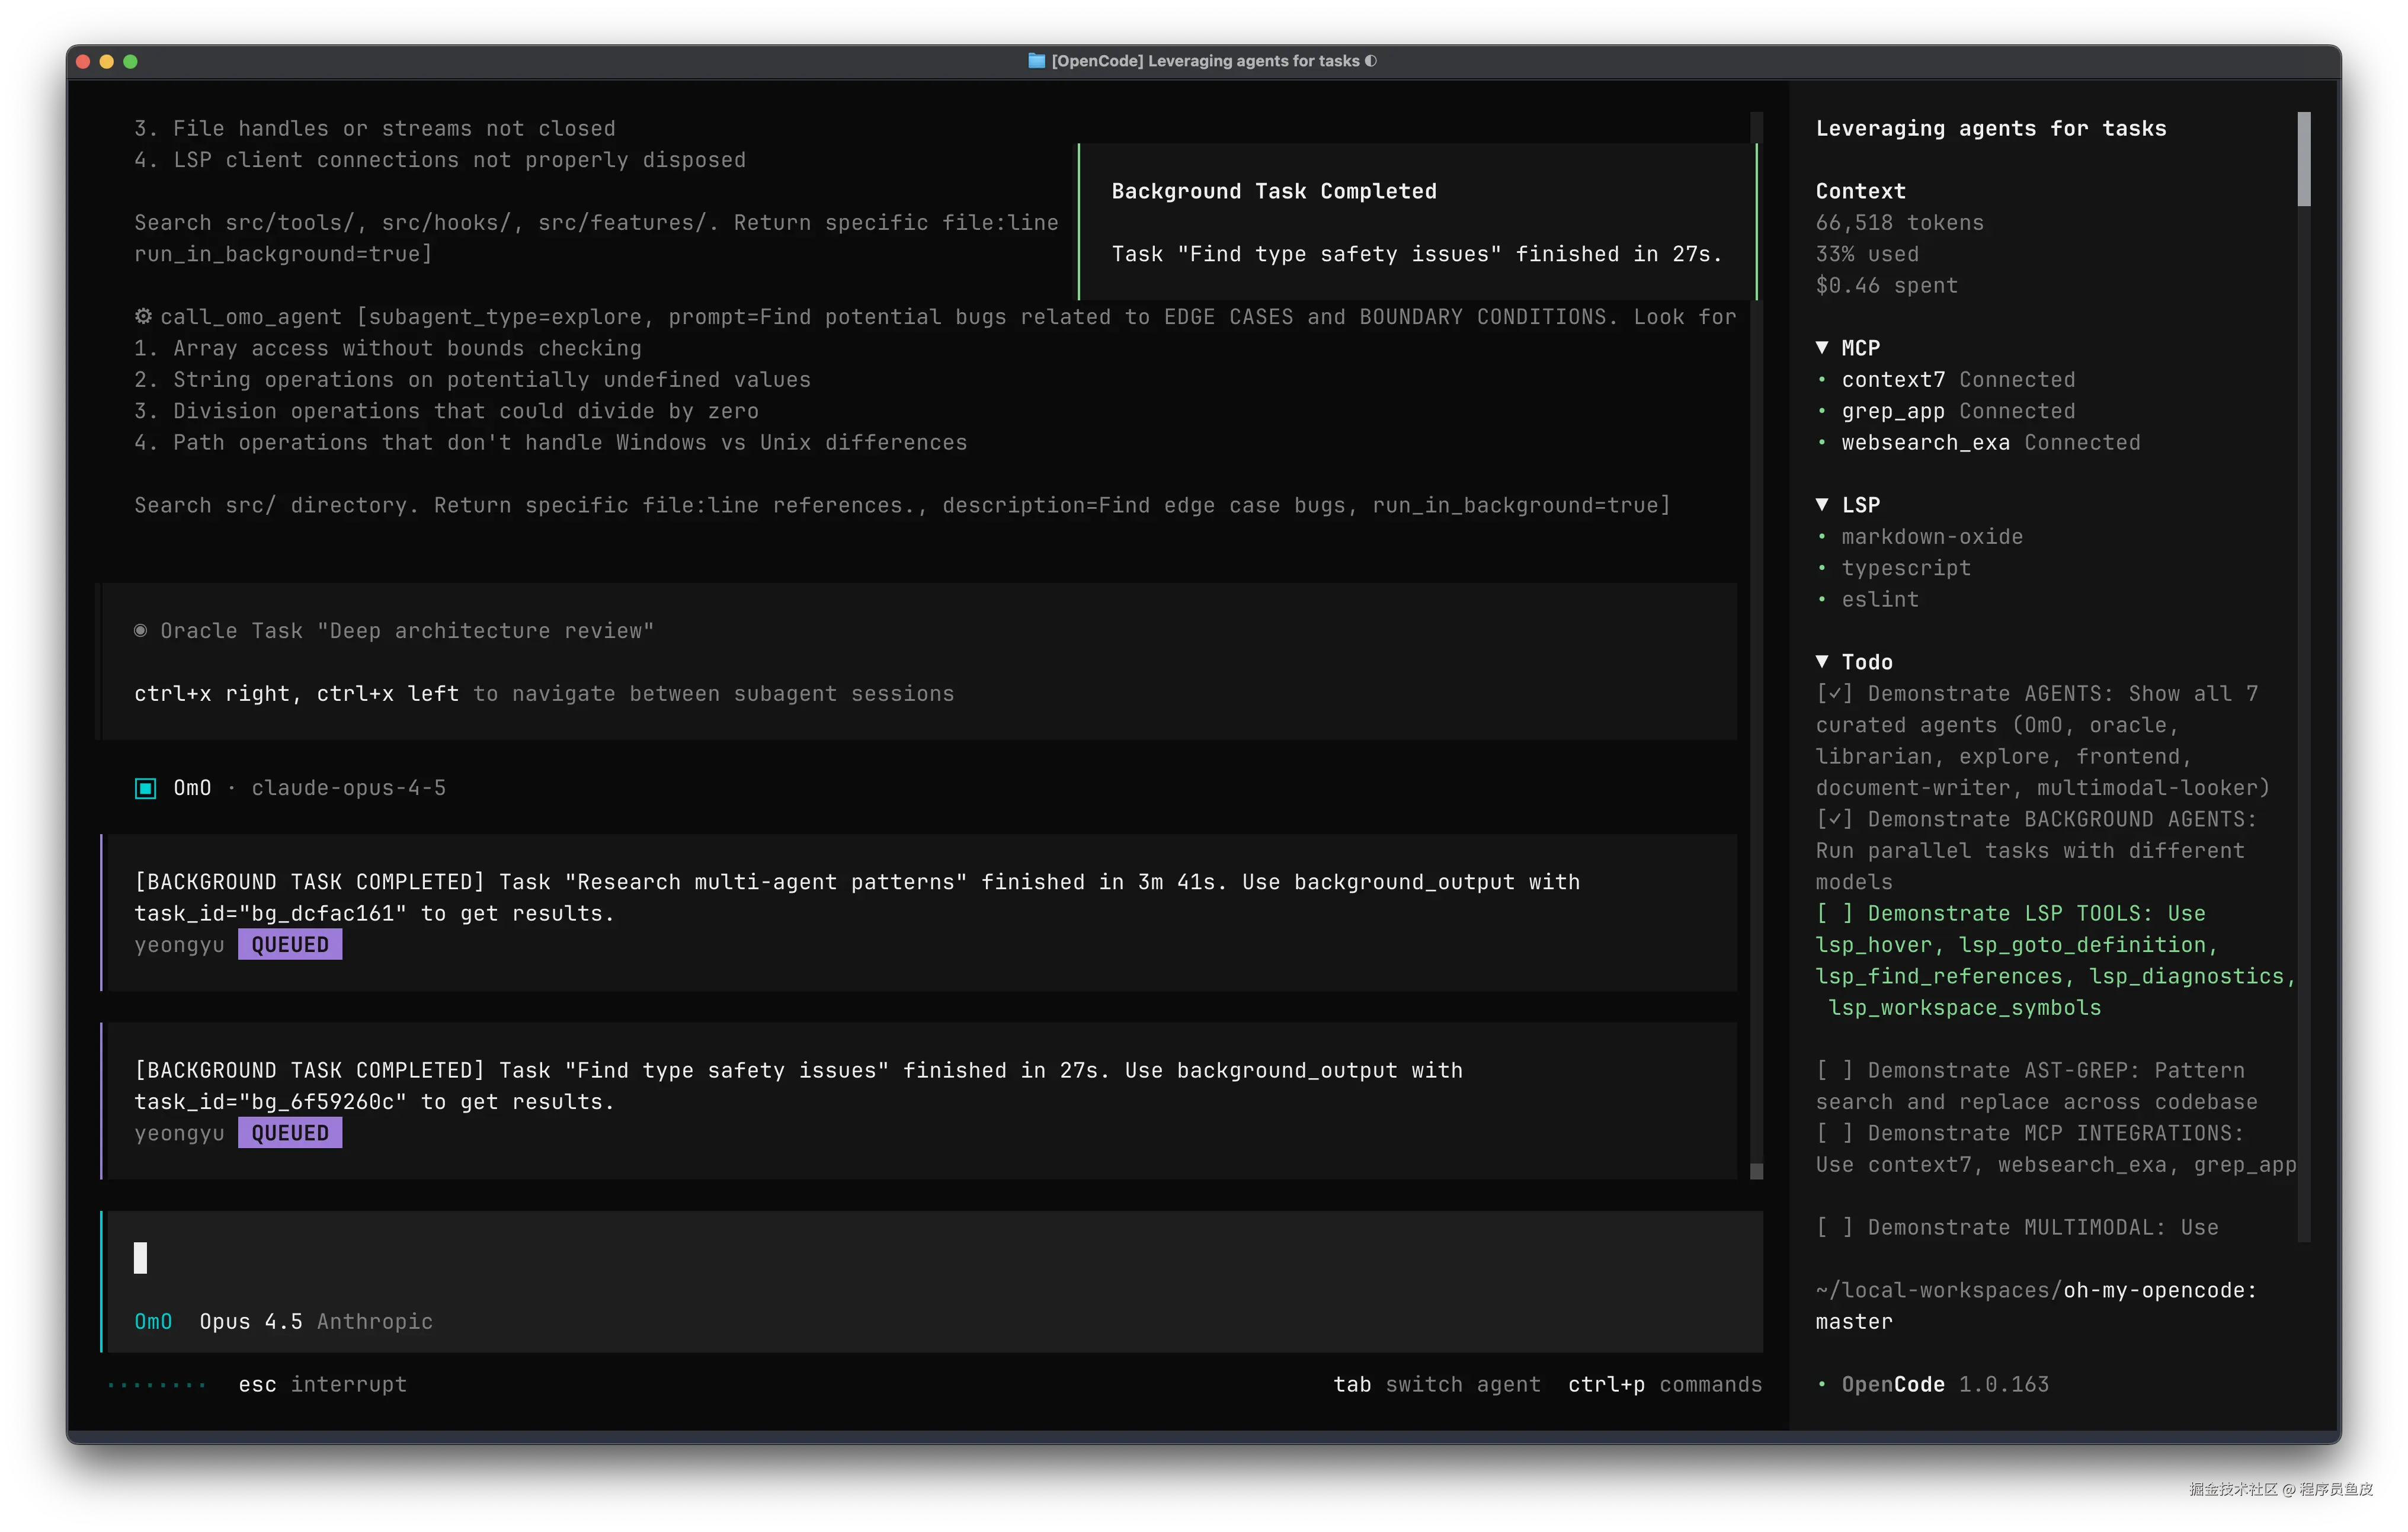Open ctrl+p commands menu hint
The image size is (2408, 1532).
coord(1664,1384)
